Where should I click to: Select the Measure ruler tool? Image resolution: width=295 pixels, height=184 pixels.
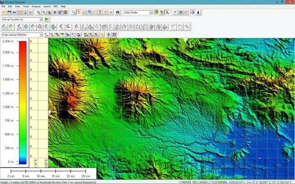pyautogui.click(x=84, y=12)
